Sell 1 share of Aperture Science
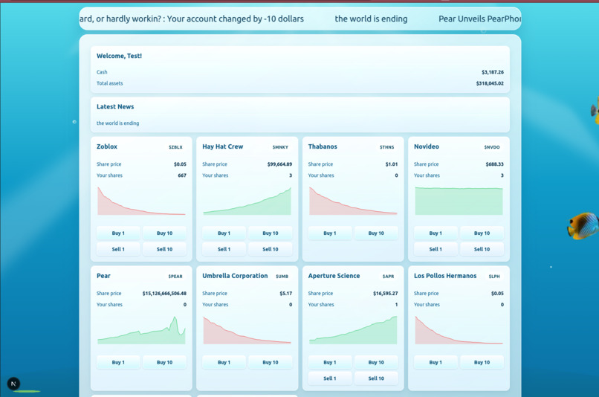Viewport: 599px width, 397px height. [x=330, y=378]
